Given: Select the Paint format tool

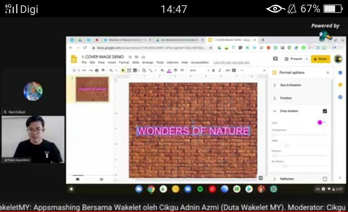Looking at the screenshot, I should tap(103, 70).
